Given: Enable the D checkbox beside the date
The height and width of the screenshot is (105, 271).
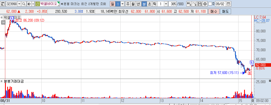Looking at the screenshot, I should [x=210, y=4].
